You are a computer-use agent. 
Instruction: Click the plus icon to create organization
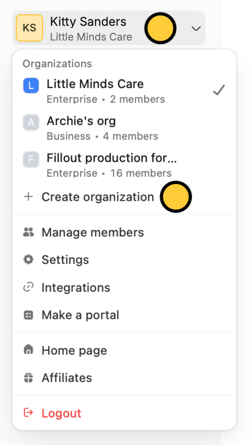(x=28, y=197)
